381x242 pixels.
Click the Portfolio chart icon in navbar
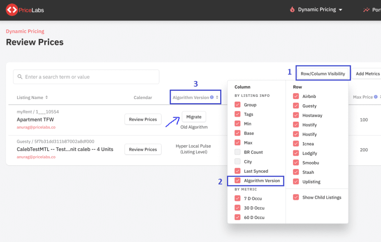[x=366, y=10]
